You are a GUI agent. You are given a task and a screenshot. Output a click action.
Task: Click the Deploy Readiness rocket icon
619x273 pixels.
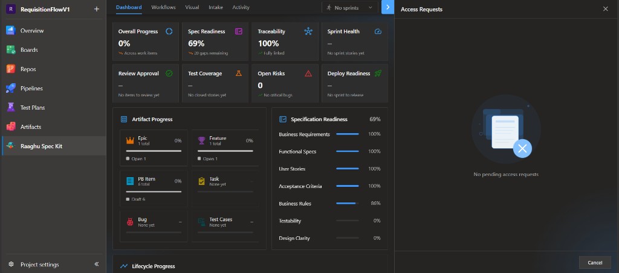click(378, 74)
